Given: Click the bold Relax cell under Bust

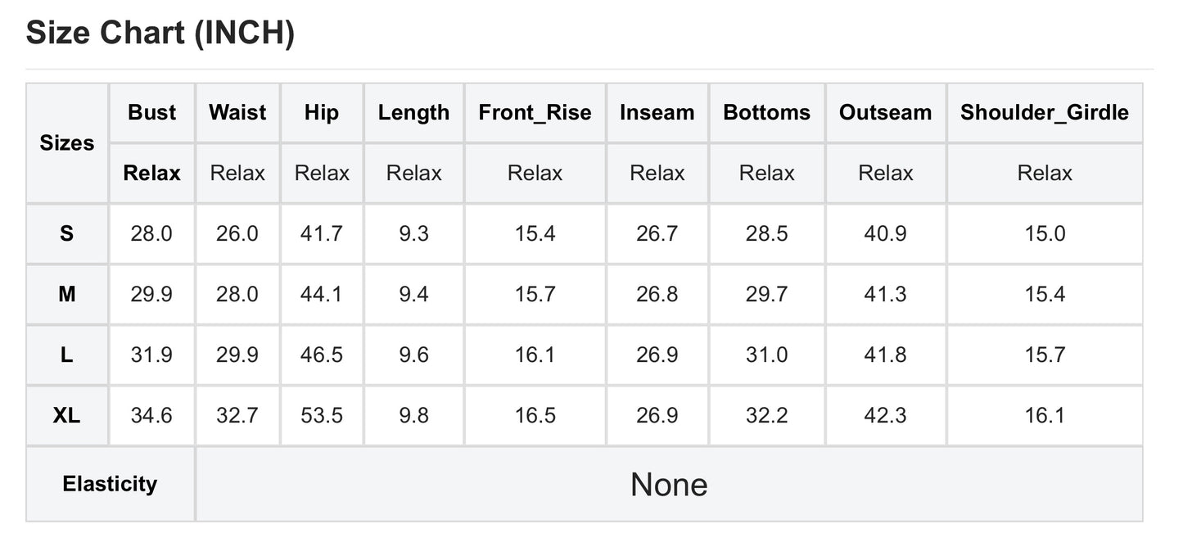Looking at the screenshot, I should pyautogui.click(x=152, y=174).
